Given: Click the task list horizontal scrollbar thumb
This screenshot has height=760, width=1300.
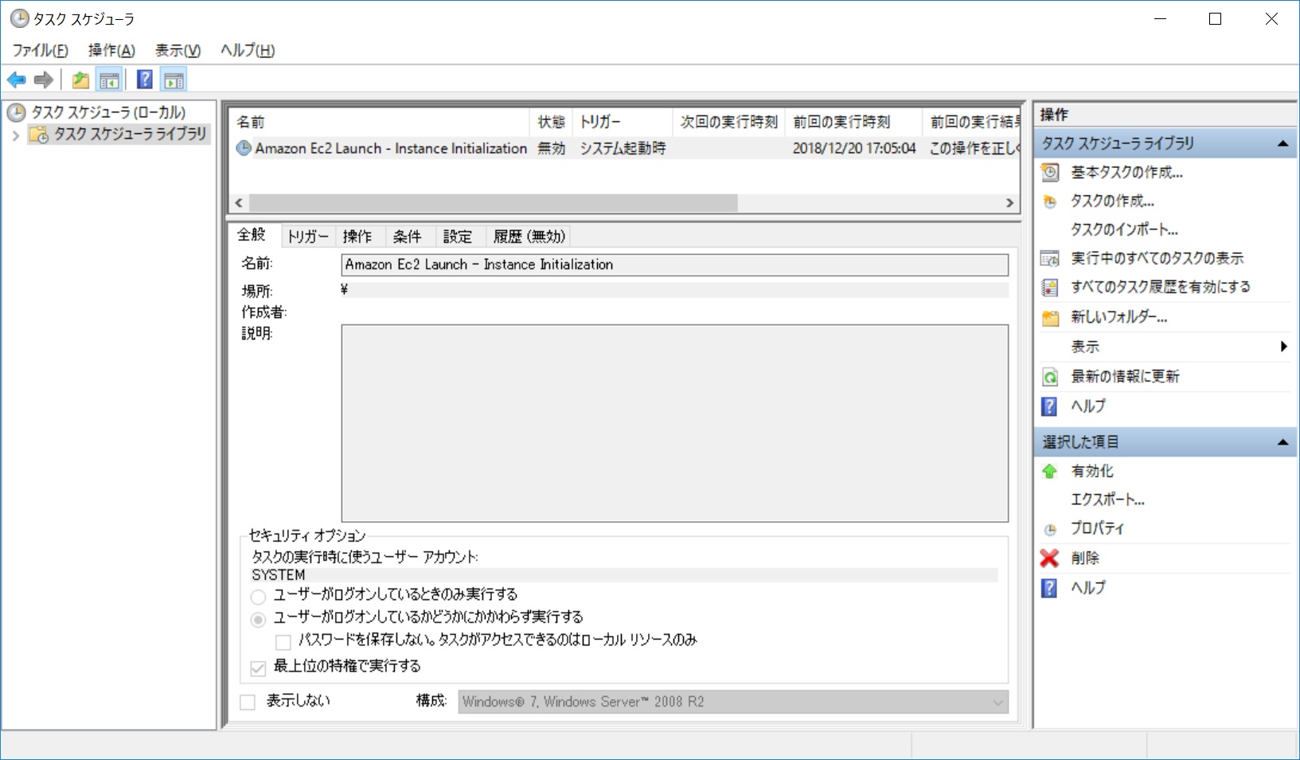Looking at the screenshot, I should 494,202.
